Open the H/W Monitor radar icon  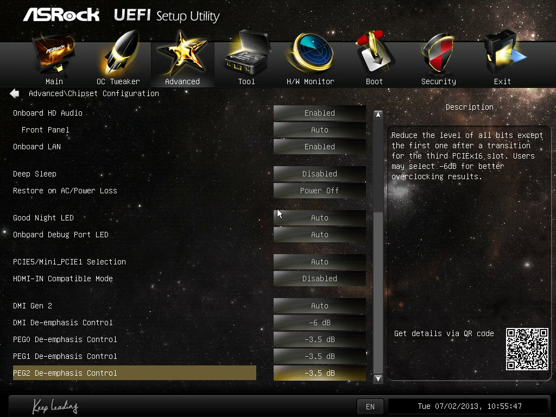pyautogui.click(x=311, y=53)
